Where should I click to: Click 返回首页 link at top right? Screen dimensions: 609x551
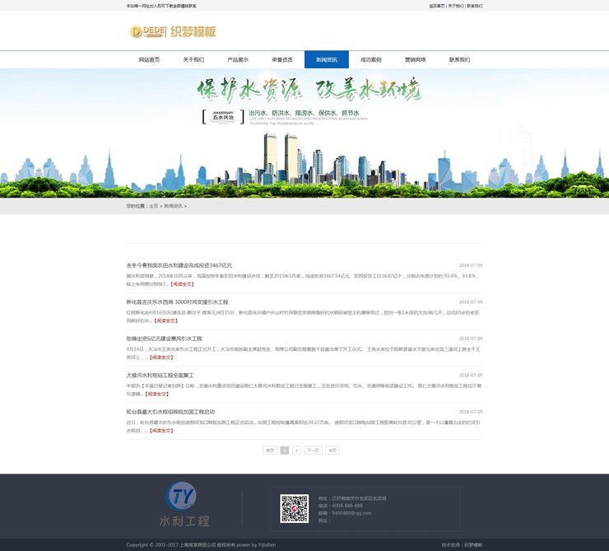pos(436,6)
